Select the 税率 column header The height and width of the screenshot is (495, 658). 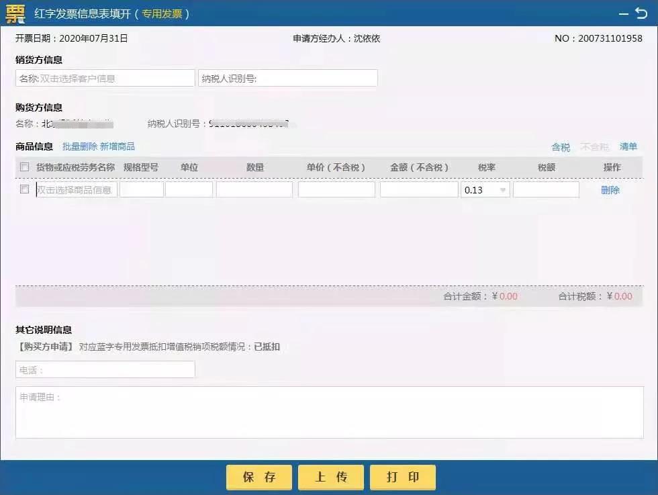(x=485, y=167)
